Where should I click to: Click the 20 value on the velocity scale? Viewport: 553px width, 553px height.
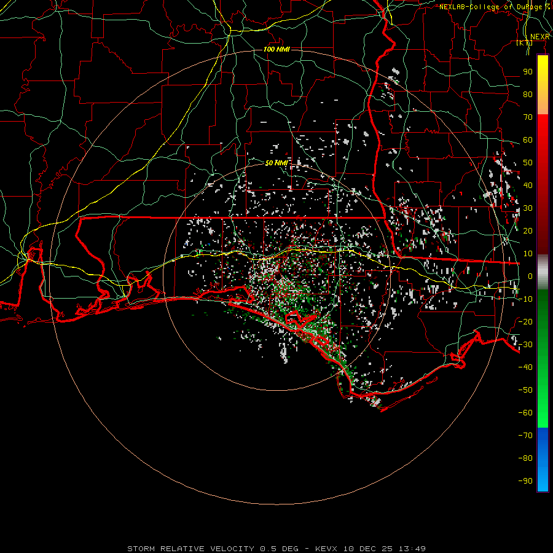coord(528,231)
